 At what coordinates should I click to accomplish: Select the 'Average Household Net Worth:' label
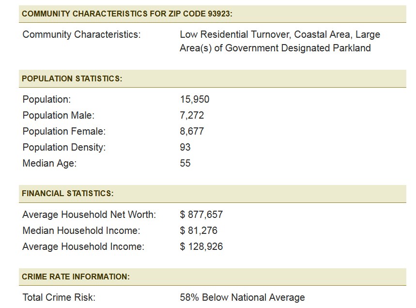click(89, 215)
